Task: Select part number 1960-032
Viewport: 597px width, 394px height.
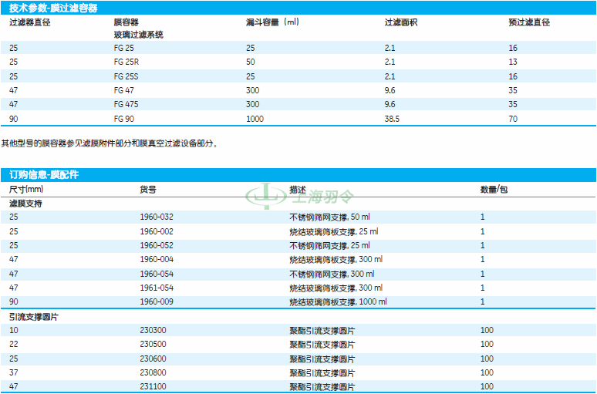Action: pyautogui.click(x=157, y=217)
